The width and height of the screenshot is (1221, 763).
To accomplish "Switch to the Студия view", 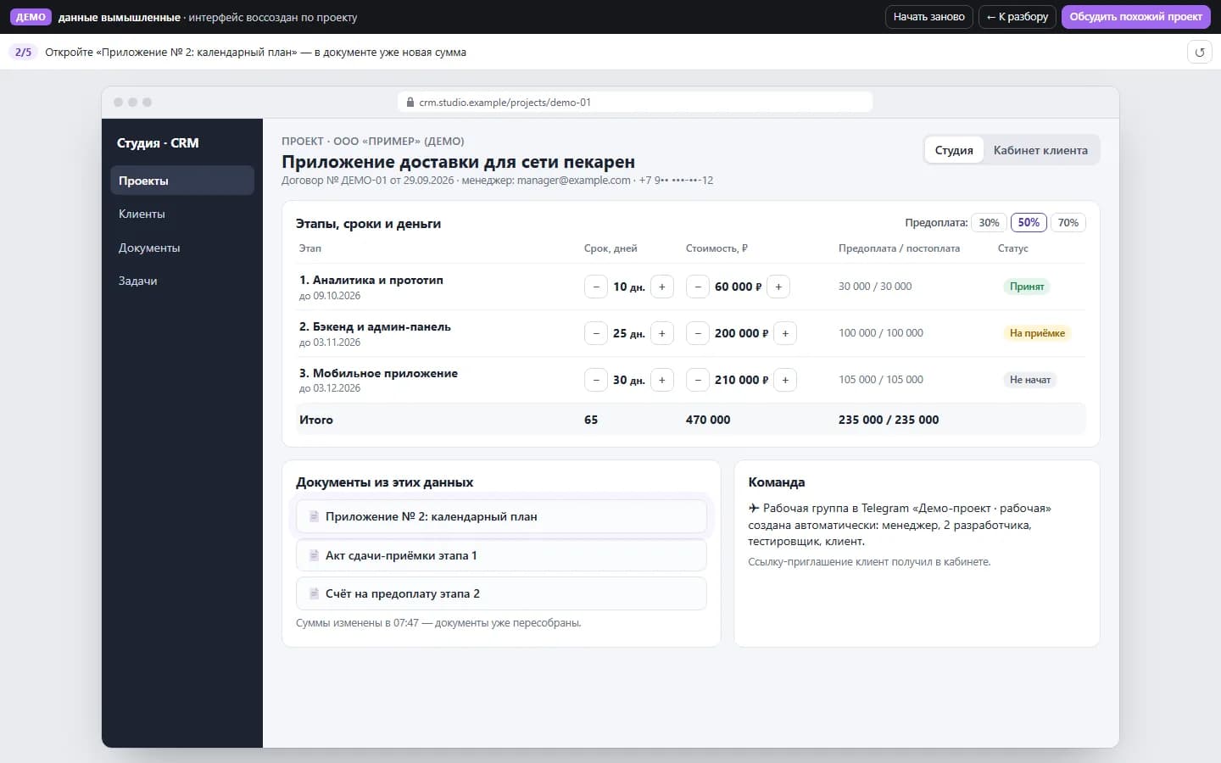I will pyautogui.click(x=954, y=150).
